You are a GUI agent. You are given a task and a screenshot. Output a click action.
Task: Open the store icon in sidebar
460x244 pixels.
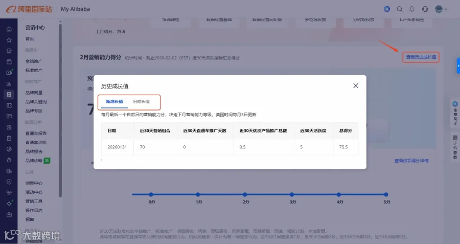(x=9, y=51)
